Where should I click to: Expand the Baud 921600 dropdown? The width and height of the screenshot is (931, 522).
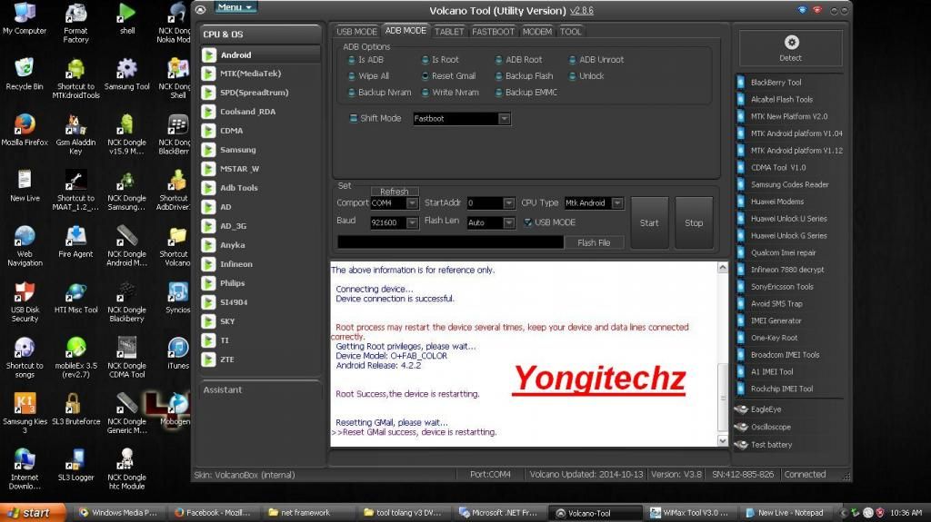[412, 222]
